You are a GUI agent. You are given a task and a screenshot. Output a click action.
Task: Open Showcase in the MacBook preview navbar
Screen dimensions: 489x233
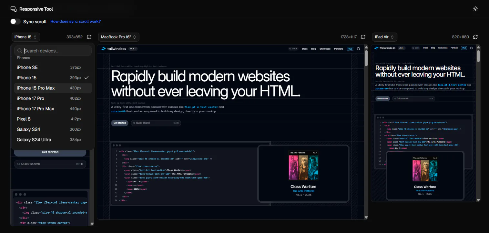(x=325, y=49)
